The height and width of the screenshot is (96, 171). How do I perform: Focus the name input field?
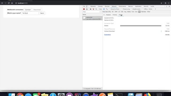point(30,13)
